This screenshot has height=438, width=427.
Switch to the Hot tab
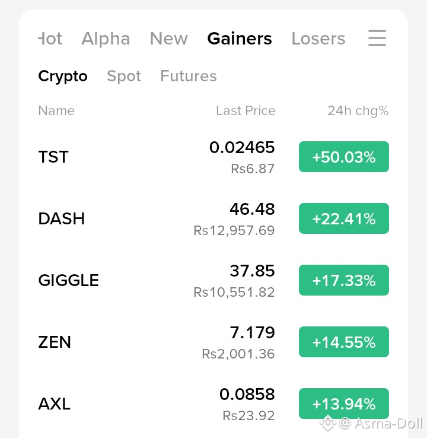tap(50, 38)
